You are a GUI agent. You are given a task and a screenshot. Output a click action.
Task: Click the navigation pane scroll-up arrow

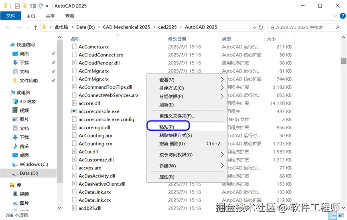point(59,38)
